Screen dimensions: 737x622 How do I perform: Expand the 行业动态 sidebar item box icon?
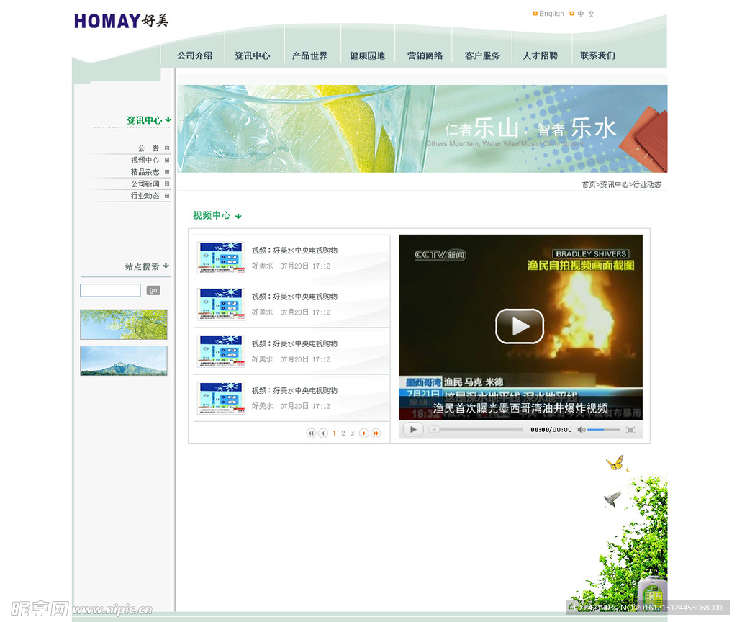[167, 196]
